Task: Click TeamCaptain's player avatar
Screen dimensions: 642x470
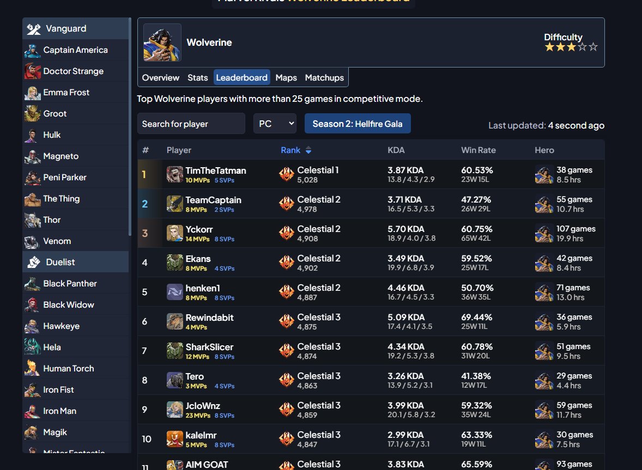Action: [x=175, y=204]
